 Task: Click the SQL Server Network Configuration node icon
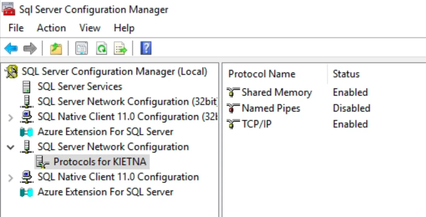click(27, 147)
